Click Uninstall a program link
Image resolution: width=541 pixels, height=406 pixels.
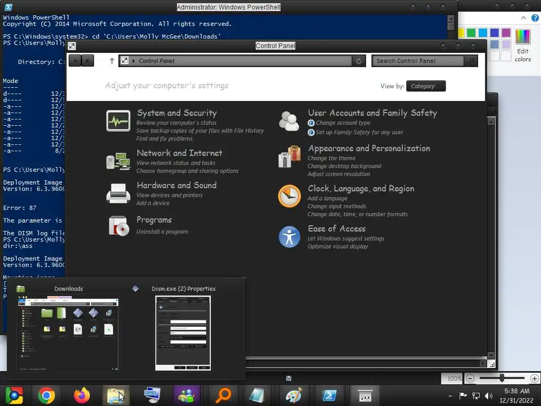click(x=162, y=232)
